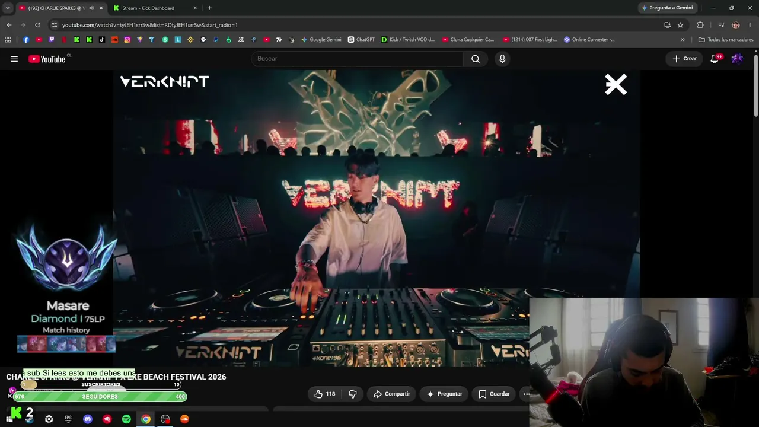
Task: Close the video overlay with the white X
Action: coord(616,85)
